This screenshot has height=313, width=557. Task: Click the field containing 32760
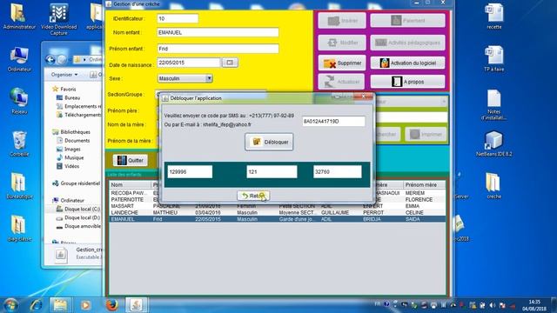(x=337, y=172)
